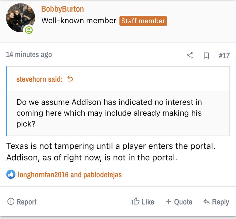Click the blue thumbs-up reaction icon
The height and width of the screenshot is (219, 236).
[x=11, y=175]
